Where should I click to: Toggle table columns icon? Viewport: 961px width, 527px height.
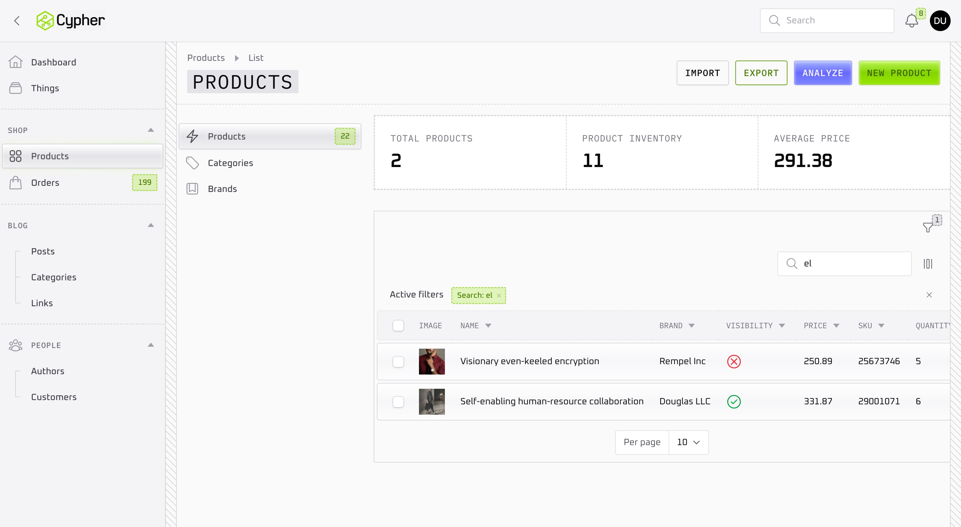tap(928, 264)
